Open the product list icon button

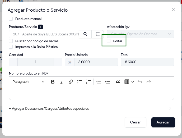click(98, 34)
